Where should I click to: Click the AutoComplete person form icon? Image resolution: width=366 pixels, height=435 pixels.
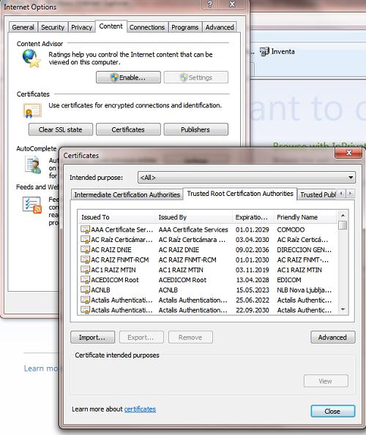coord(33,164)
